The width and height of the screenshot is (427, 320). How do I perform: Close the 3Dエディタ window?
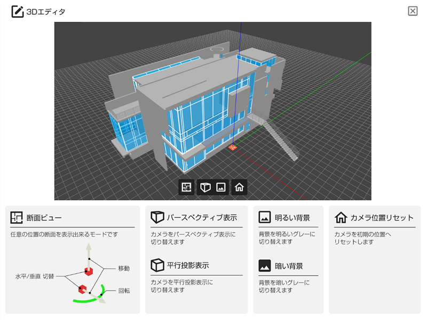click(413, 11)
